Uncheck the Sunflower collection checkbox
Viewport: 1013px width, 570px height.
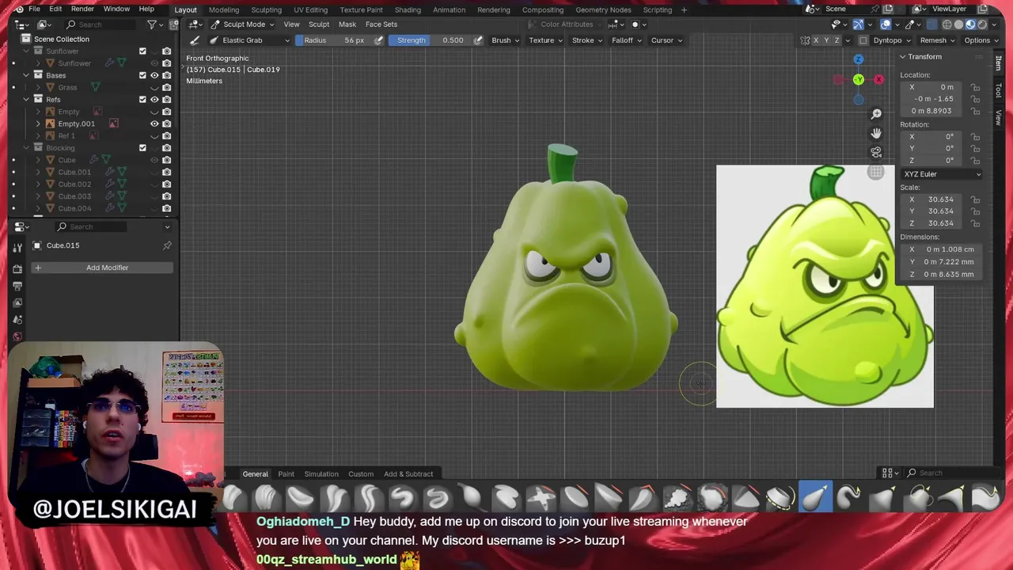142,51
